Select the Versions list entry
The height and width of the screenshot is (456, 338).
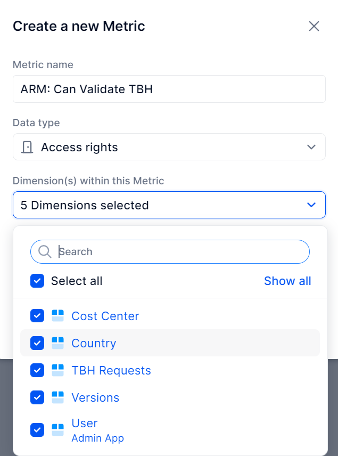(x=170, y=397)
